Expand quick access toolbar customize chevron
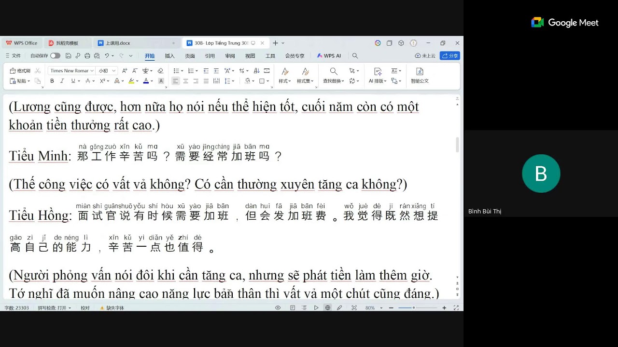Image resolution: width=618 pixels, height=347 pixels. point(130,56)
